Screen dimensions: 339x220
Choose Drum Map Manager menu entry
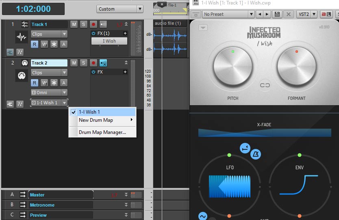102,132
